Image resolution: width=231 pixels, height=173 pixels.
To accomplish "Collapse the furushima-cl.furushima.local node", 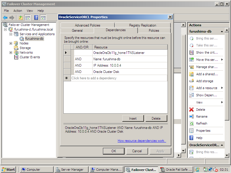I will (x=5, y=29).
